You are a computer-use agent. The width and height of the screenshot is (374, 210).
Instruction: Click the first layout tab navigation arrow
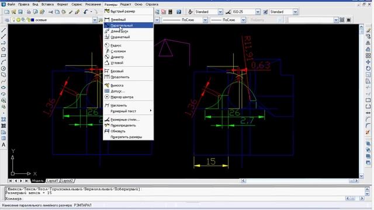point(11,181)
